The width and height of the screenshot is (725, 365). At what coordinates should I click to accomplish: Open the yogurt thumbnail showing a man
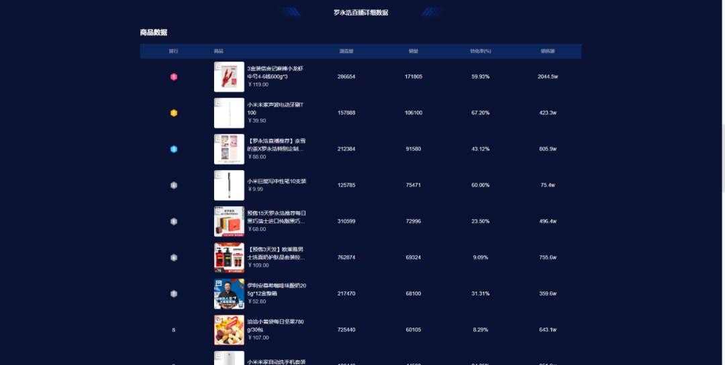229,293
